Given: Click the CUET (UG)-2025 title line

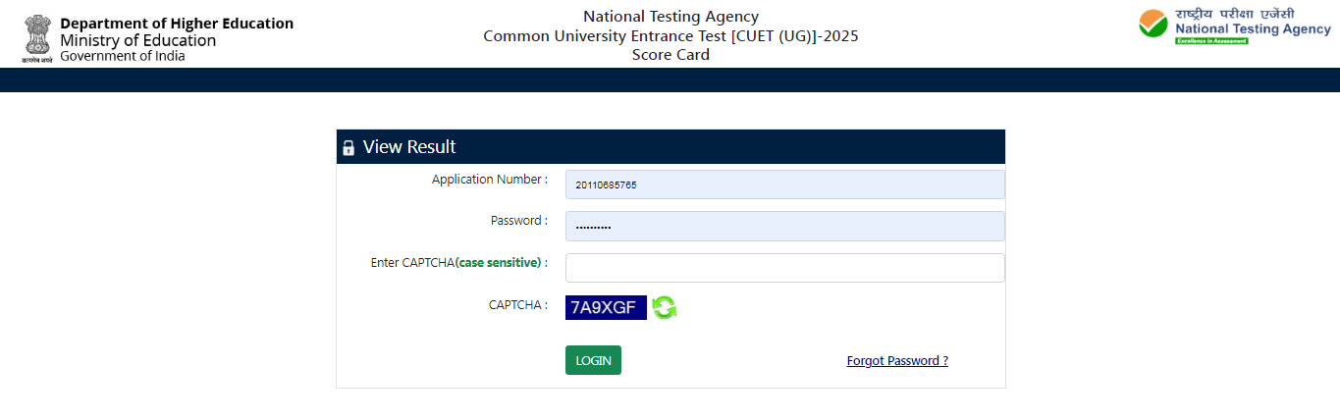Looking at the screenshot, I should 670,36.
